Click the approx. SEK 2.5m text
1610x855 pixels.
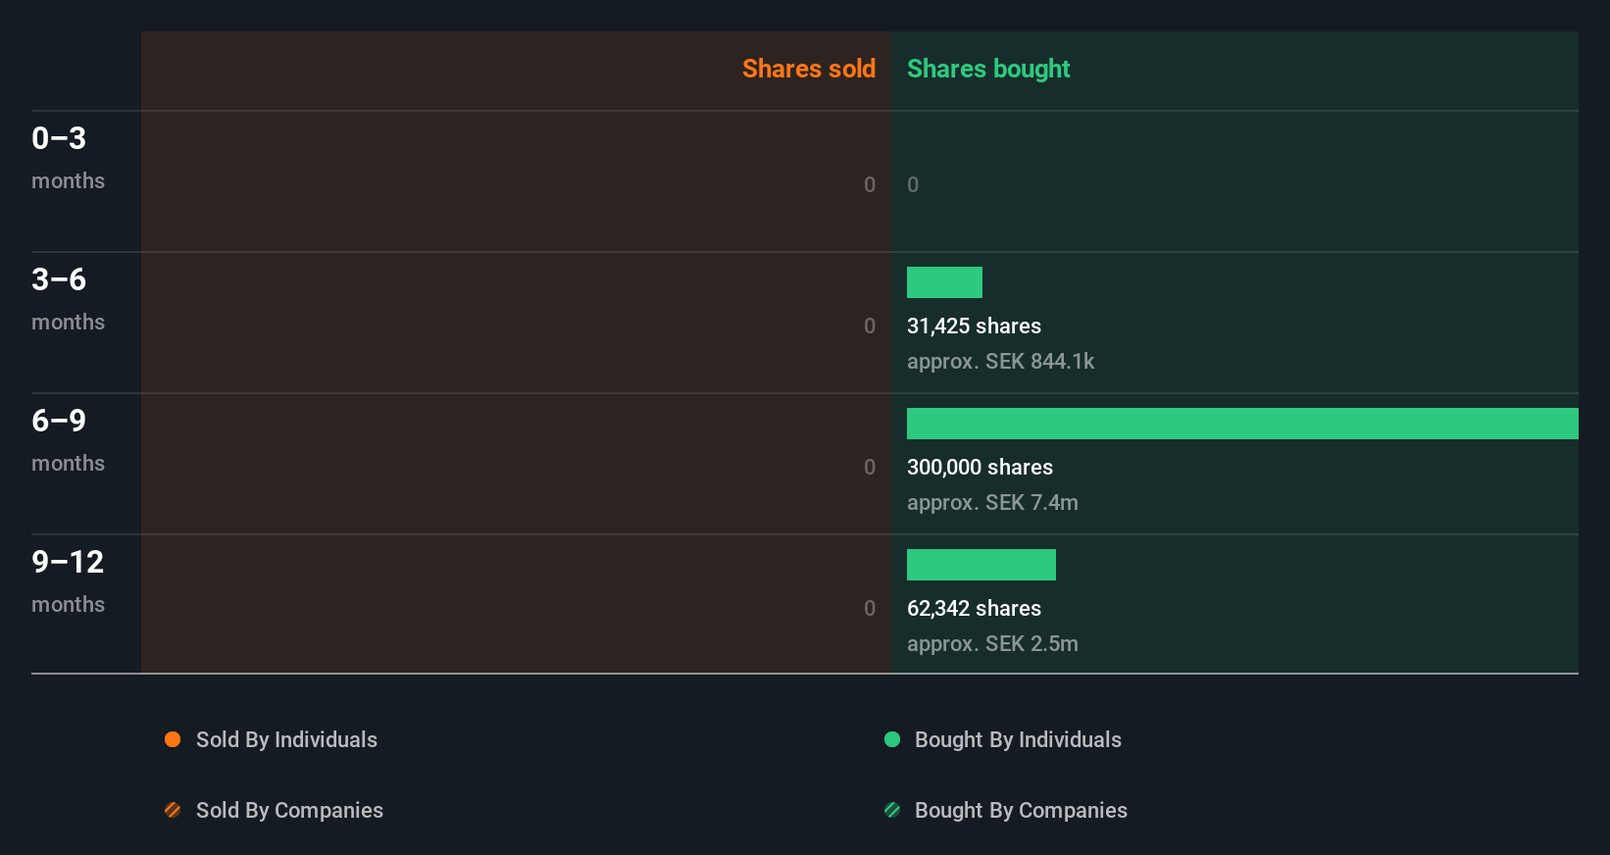click(x=992, y=643)
